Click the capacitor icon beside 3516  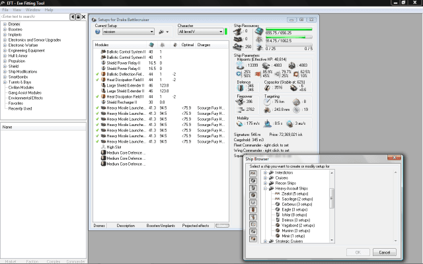pyautogui.click(x=267, y=88)
